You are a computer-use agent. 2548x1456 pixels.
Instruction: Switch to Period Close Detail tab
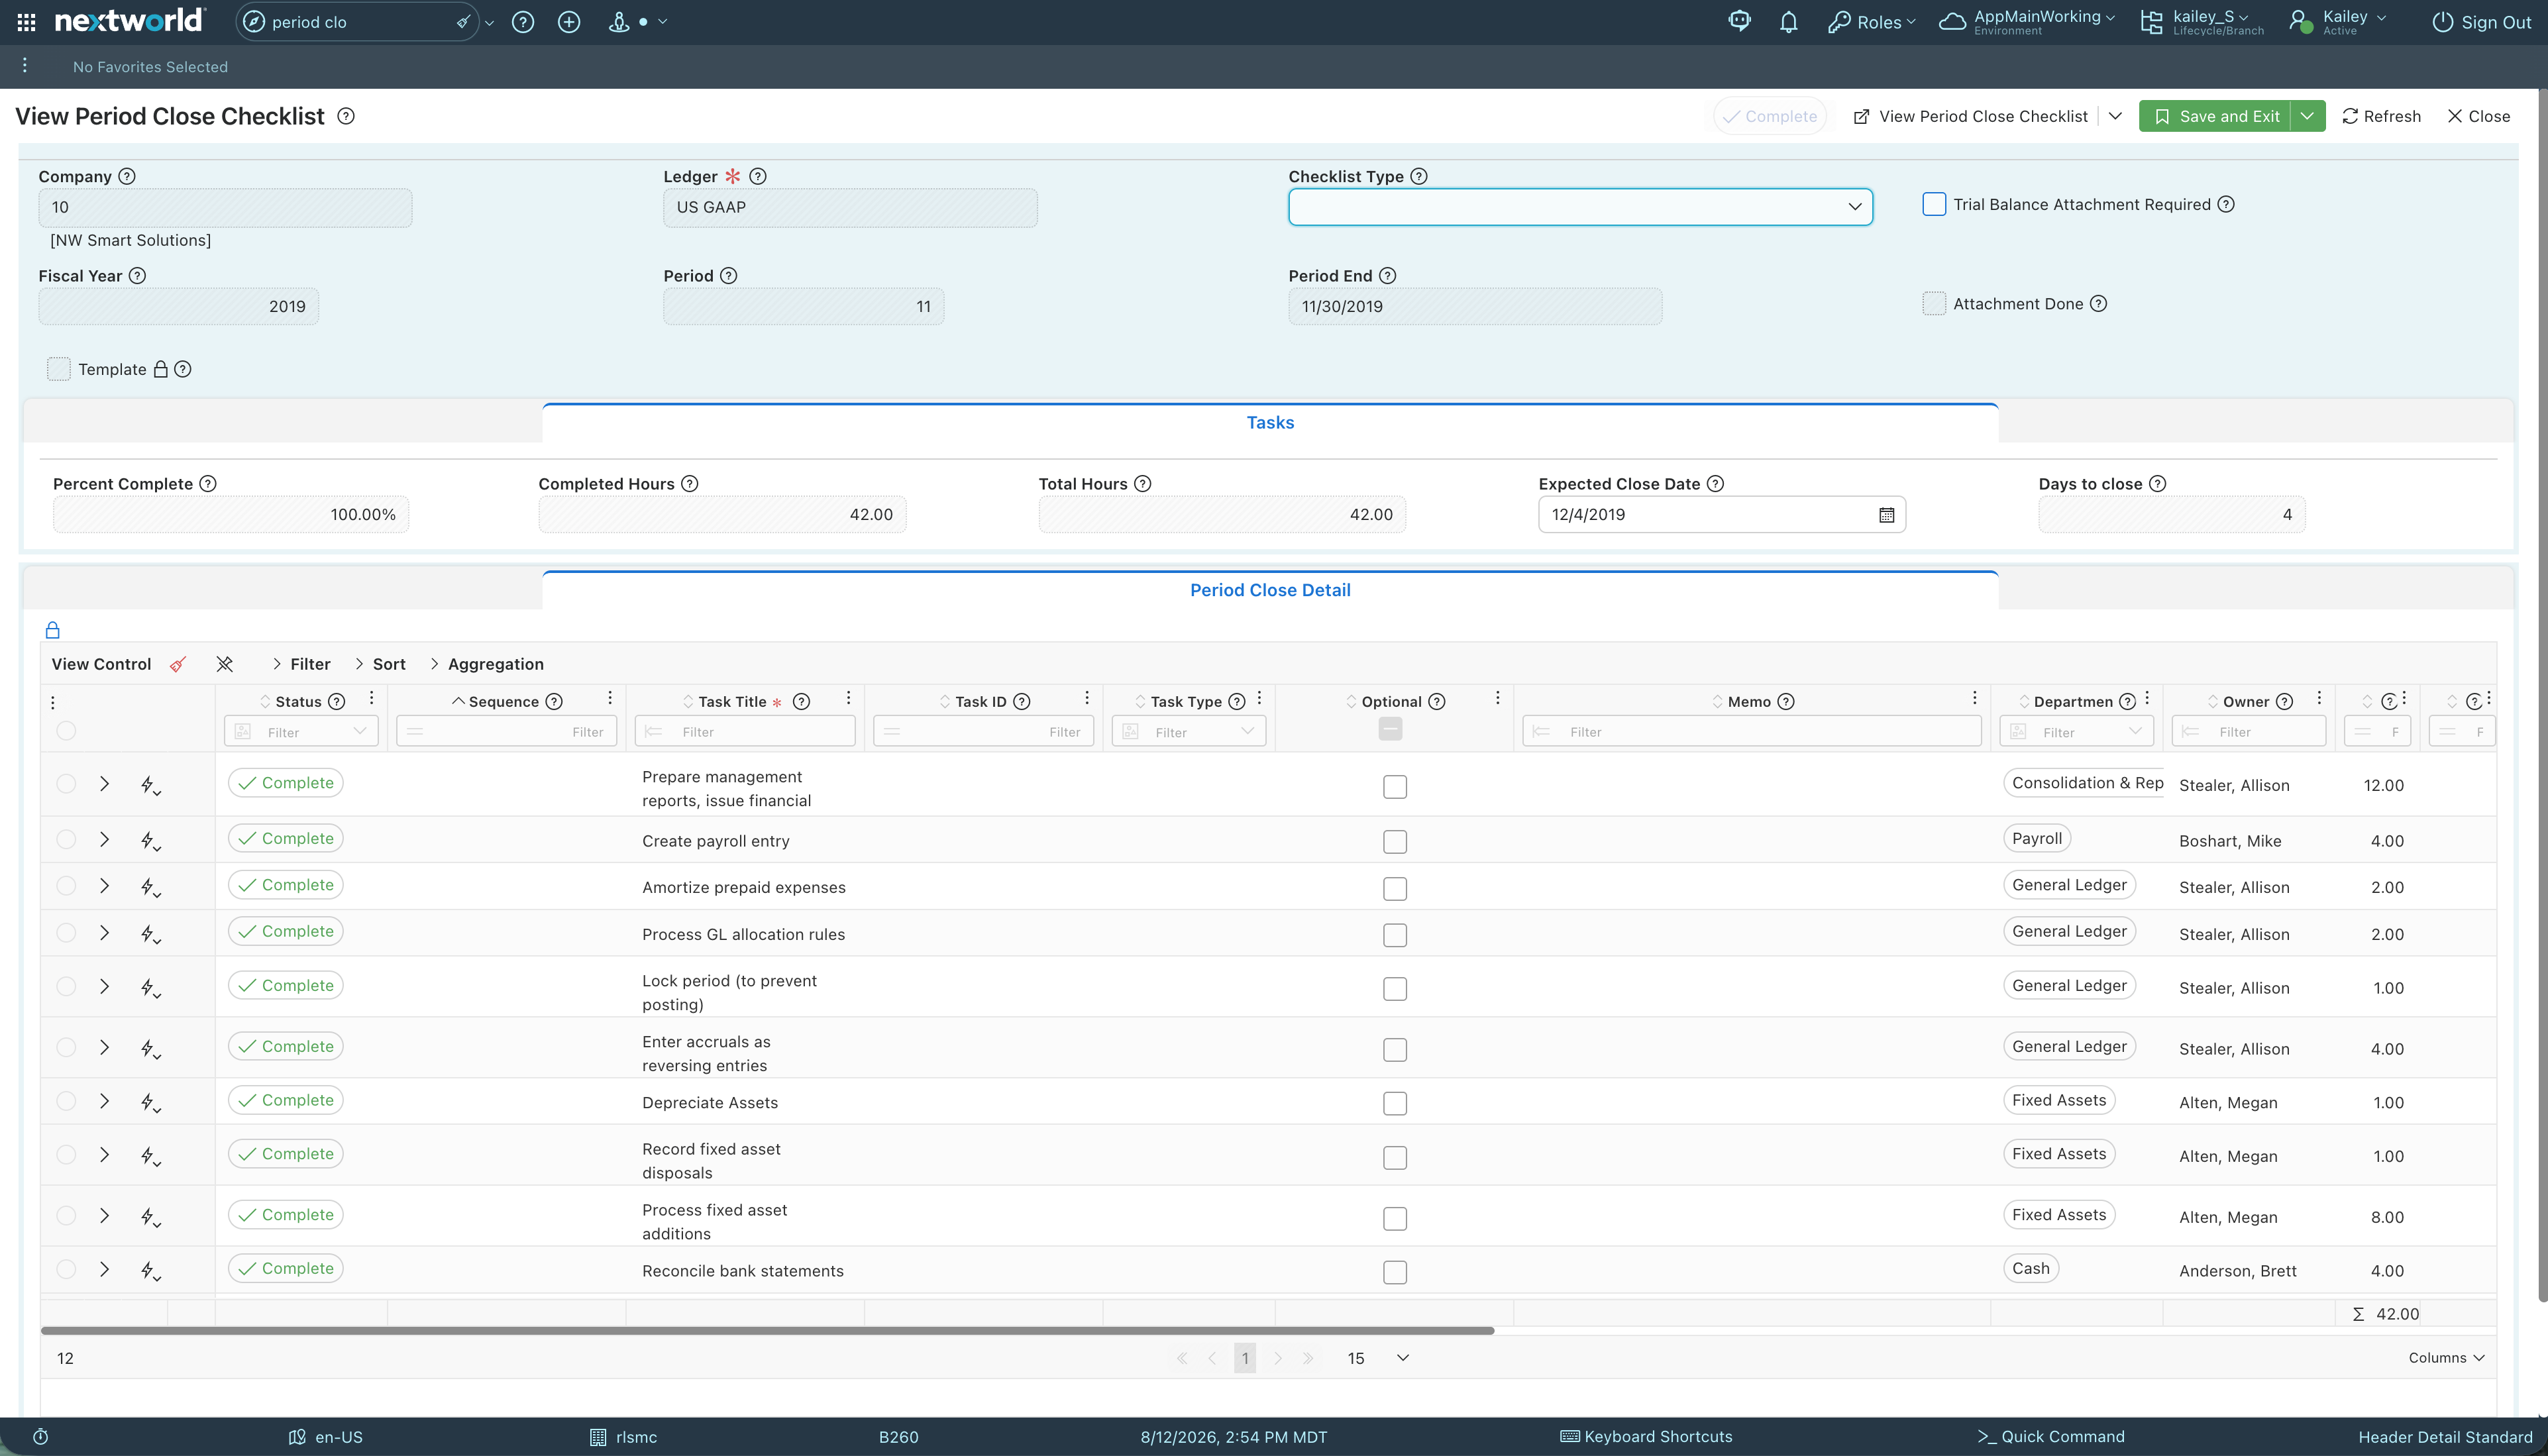click(x=1270, y=590)
